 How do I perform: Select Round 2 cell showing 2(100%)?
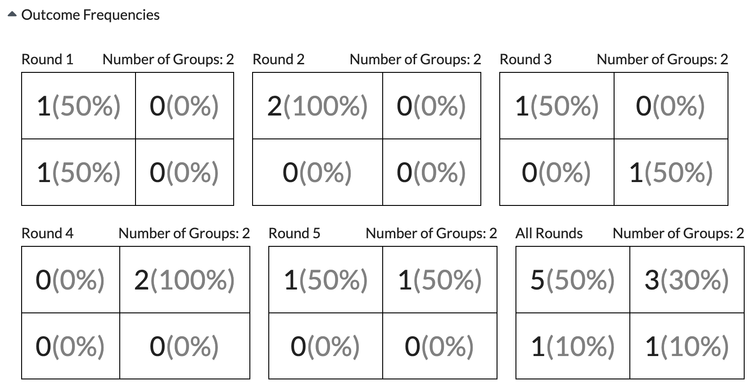click(x=317, y=106)
